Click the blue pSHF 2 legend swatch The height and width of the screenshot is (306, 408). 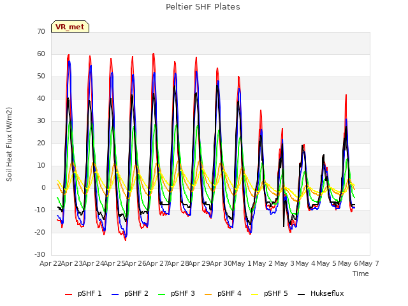(115, 295)
